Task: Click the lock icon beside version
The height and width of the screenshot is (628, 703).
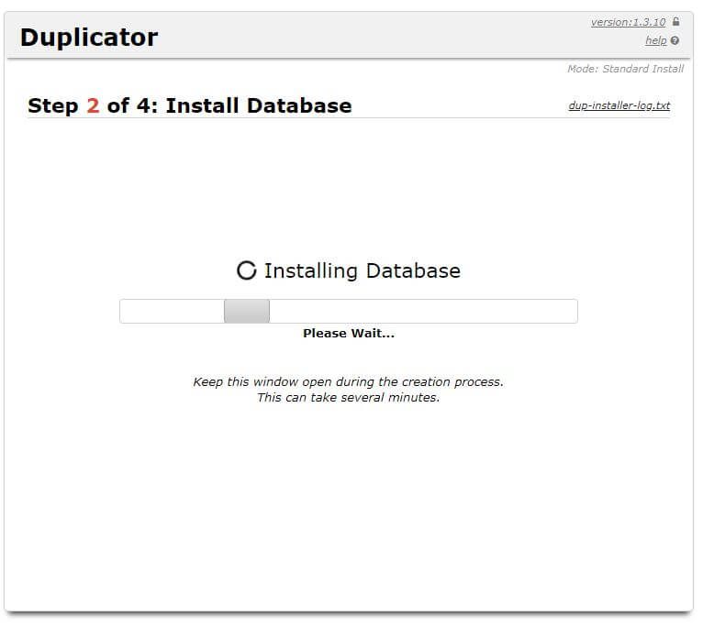Action: click(675, 21)
